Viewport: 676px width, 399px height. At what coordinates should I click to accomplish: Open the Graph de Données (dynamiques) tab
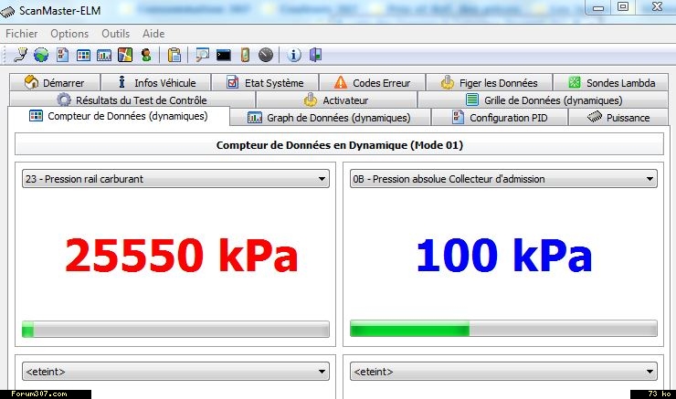pos(329,118)
